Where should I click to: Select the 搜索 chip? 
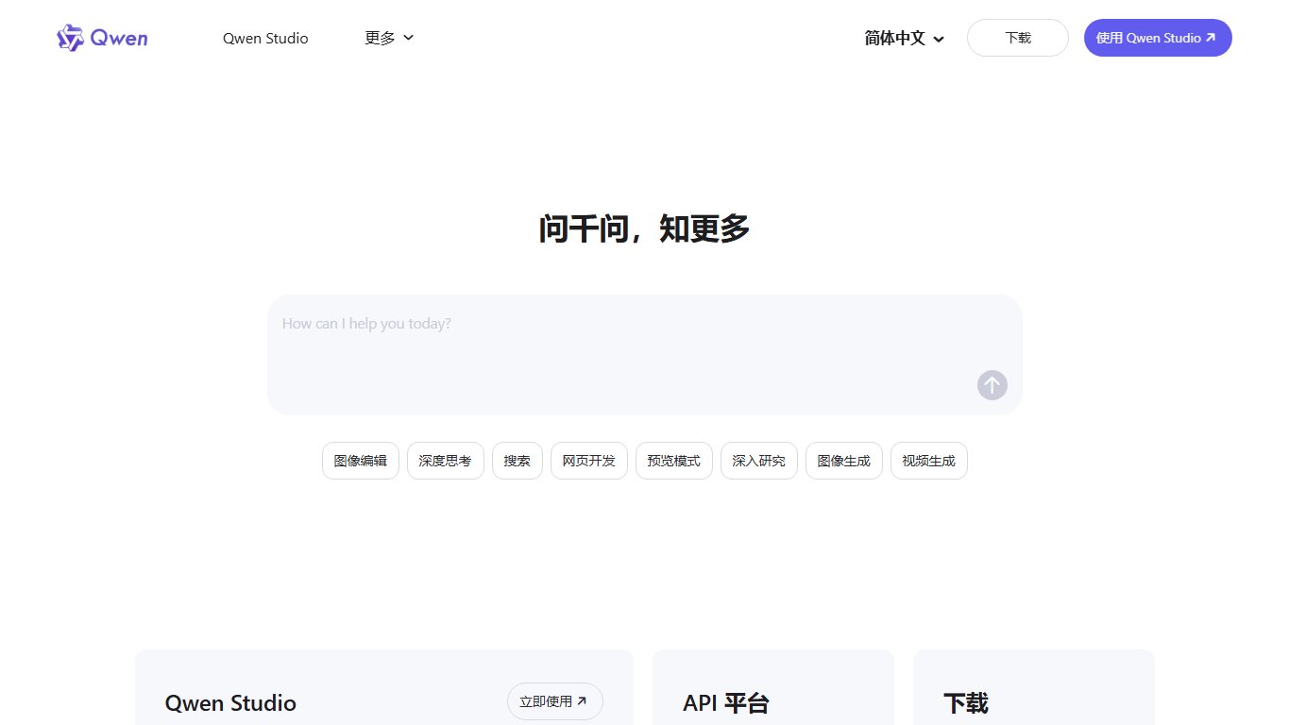coord(517,461)
